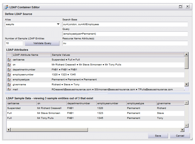Image resolution: width=195 pixels, height=144 pixels.
Task: Open the Alias dropdown arrow
Action: coord(58,24)
